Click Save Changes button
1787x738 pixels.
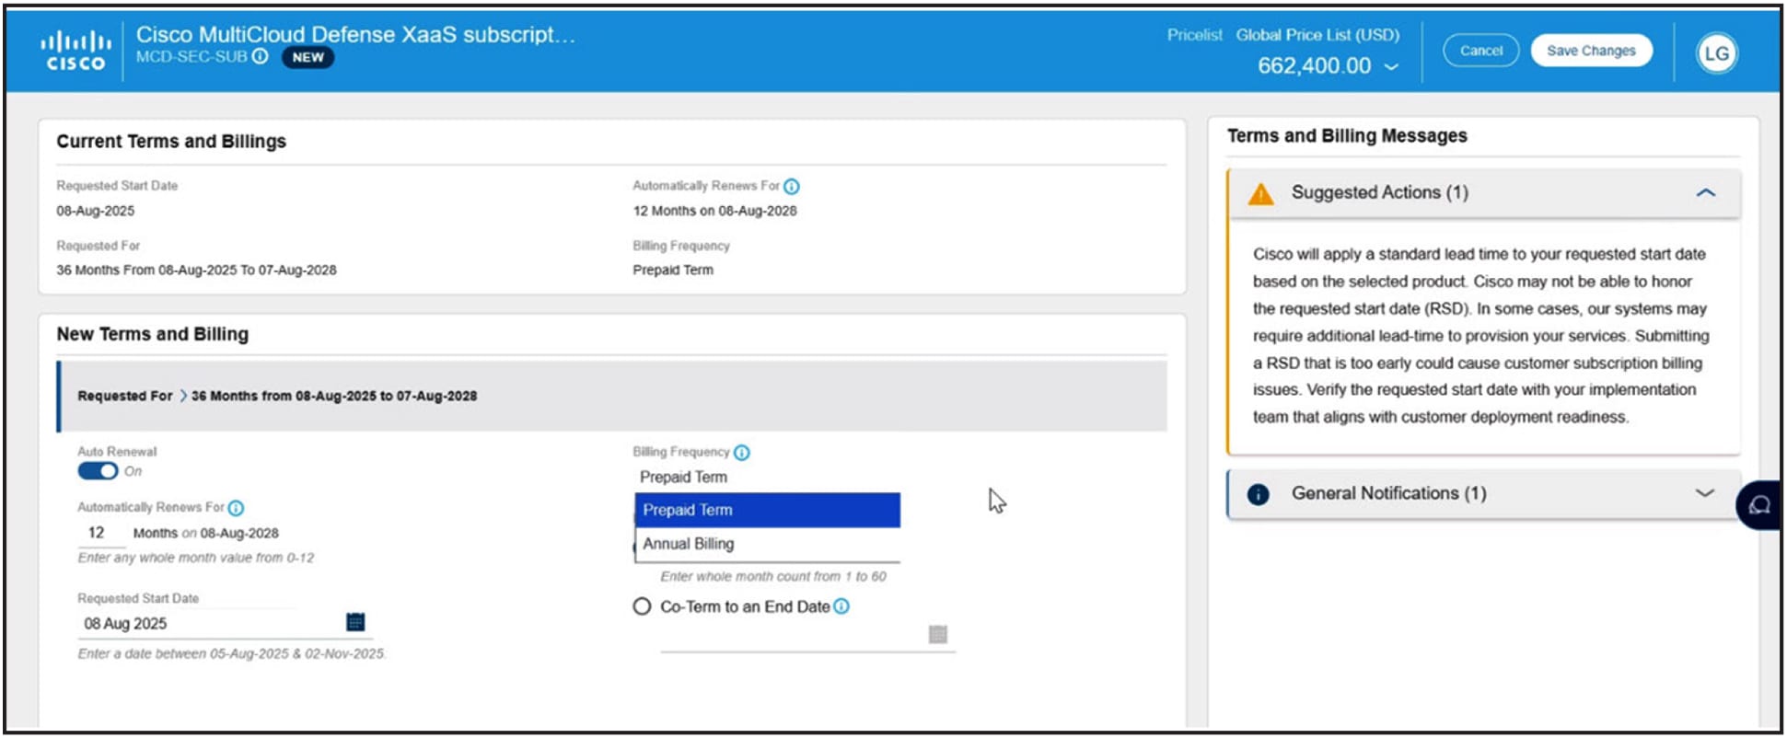[x=1591, y=51]
